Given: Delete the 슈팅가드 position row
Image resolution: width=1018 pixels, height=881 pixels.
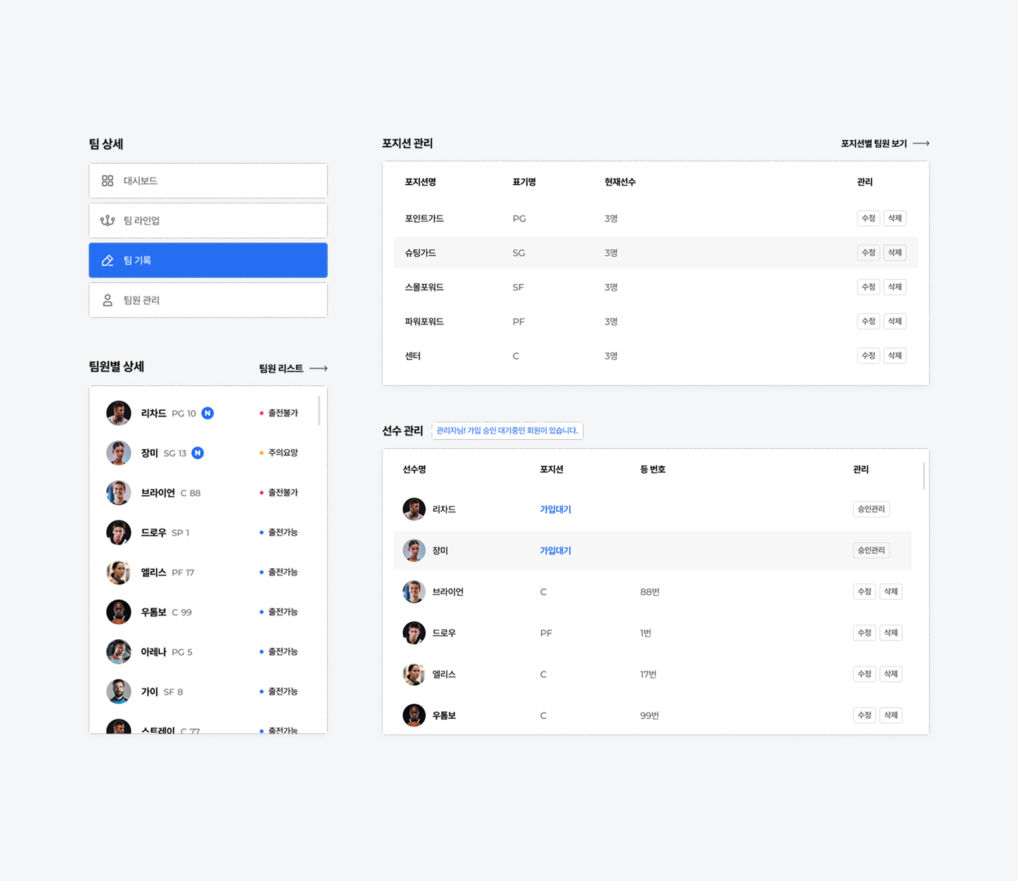Looking at the screenshot, I should click(894, 253).
